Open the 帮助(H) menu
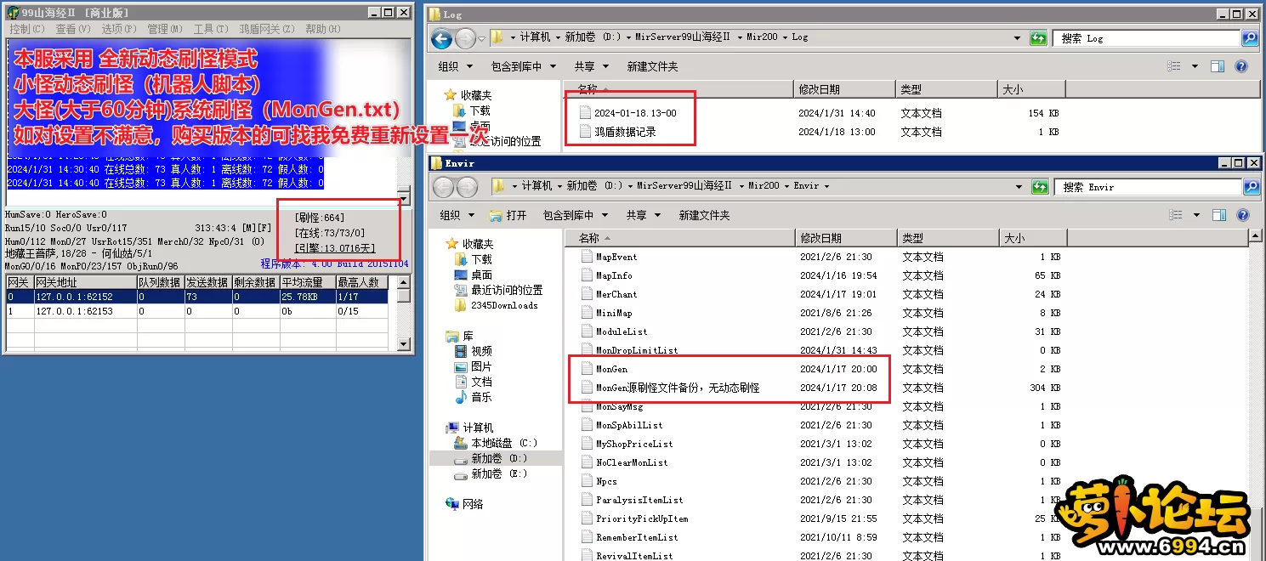This screenshot has width=1266, height=561. pos(323,29)
